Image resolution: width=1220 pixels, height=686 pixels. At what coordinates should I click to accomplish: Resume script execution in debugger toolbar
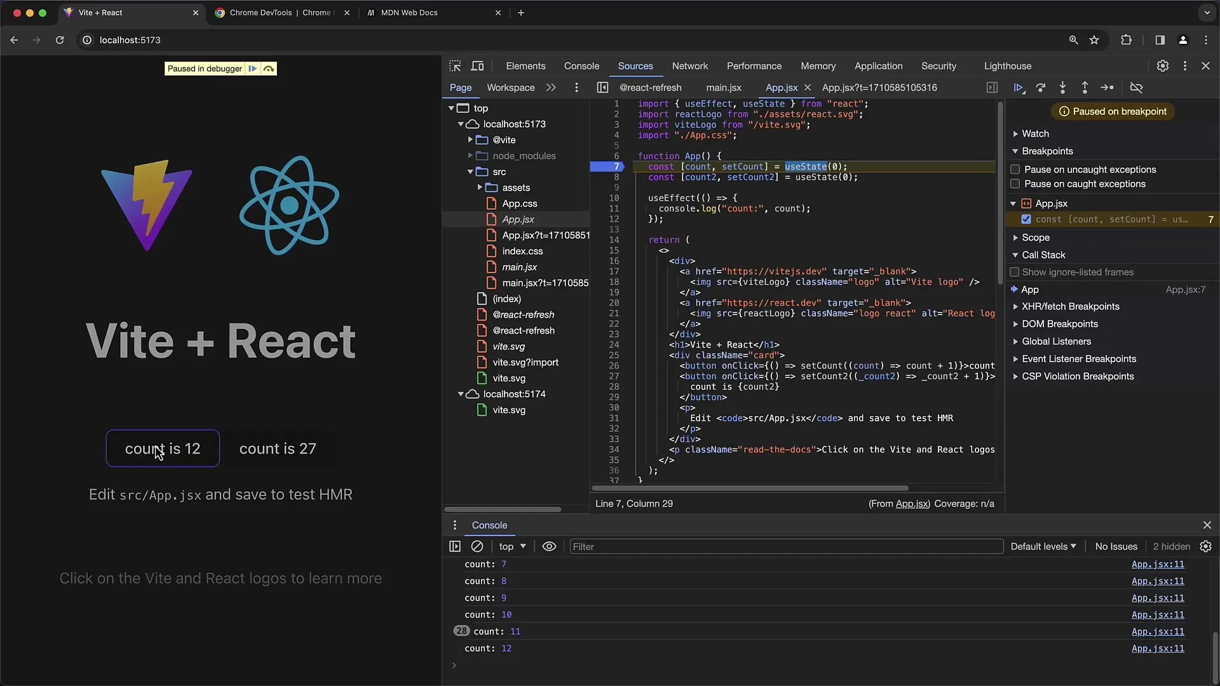tap(1019, 88)
